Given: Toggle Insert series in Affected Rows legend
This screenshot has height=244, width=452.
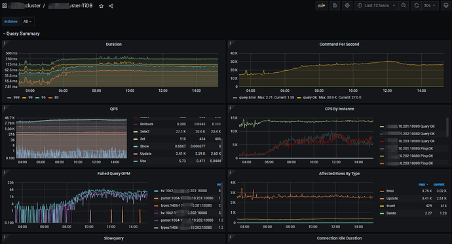Looking at the screenshot, I should [390, 205].
